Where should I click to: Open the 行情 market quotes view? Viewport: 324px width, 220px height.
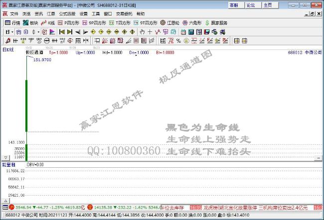12,23
